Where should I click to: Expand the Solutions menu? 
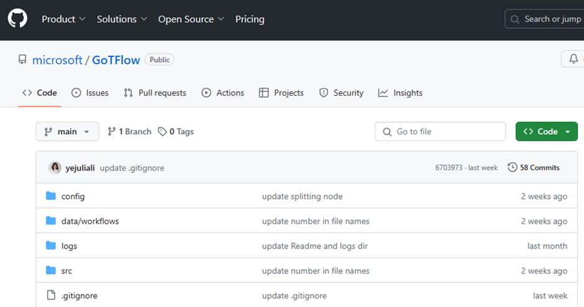[x=122, y=19]
